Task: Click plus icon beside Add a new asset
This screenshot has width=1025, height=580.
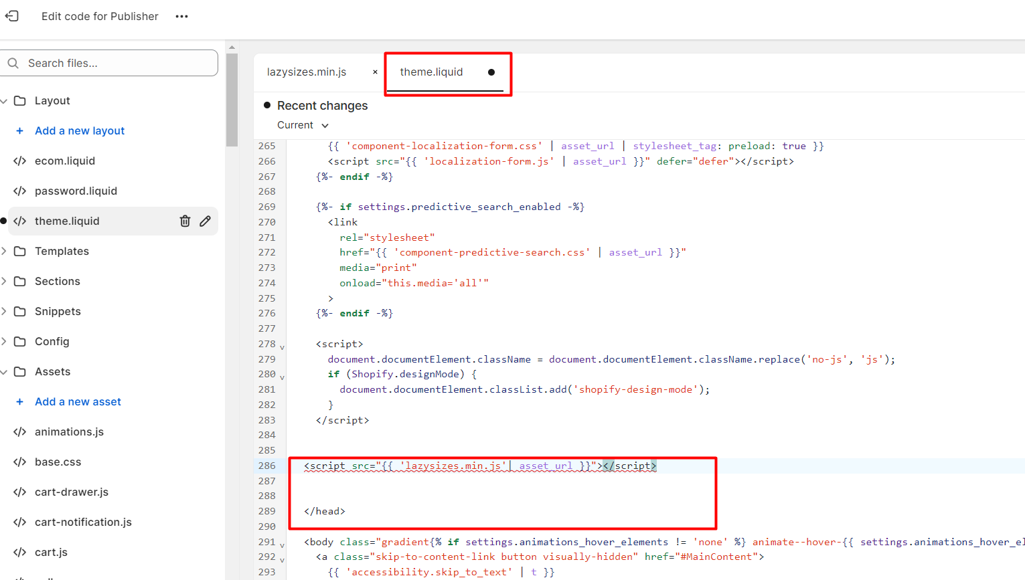Action: [19, 401]
